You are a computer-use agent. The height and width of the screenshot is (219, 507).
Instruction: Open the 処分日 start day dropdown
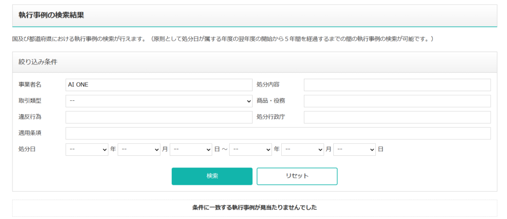pos(191,149)
